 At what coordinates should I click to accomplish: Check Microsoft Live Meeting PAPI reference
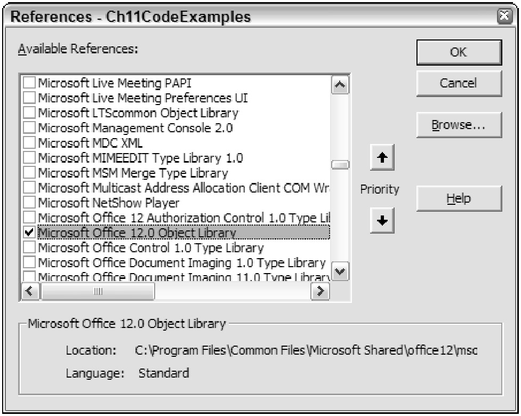point(29,83)
